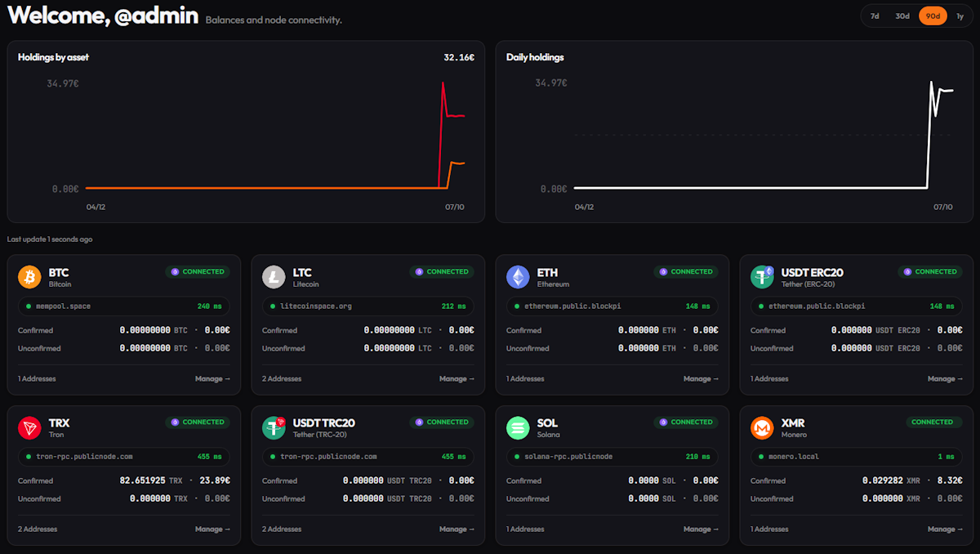Select the 90d time range
980x554 pixels.
click(x=933, y=16)
